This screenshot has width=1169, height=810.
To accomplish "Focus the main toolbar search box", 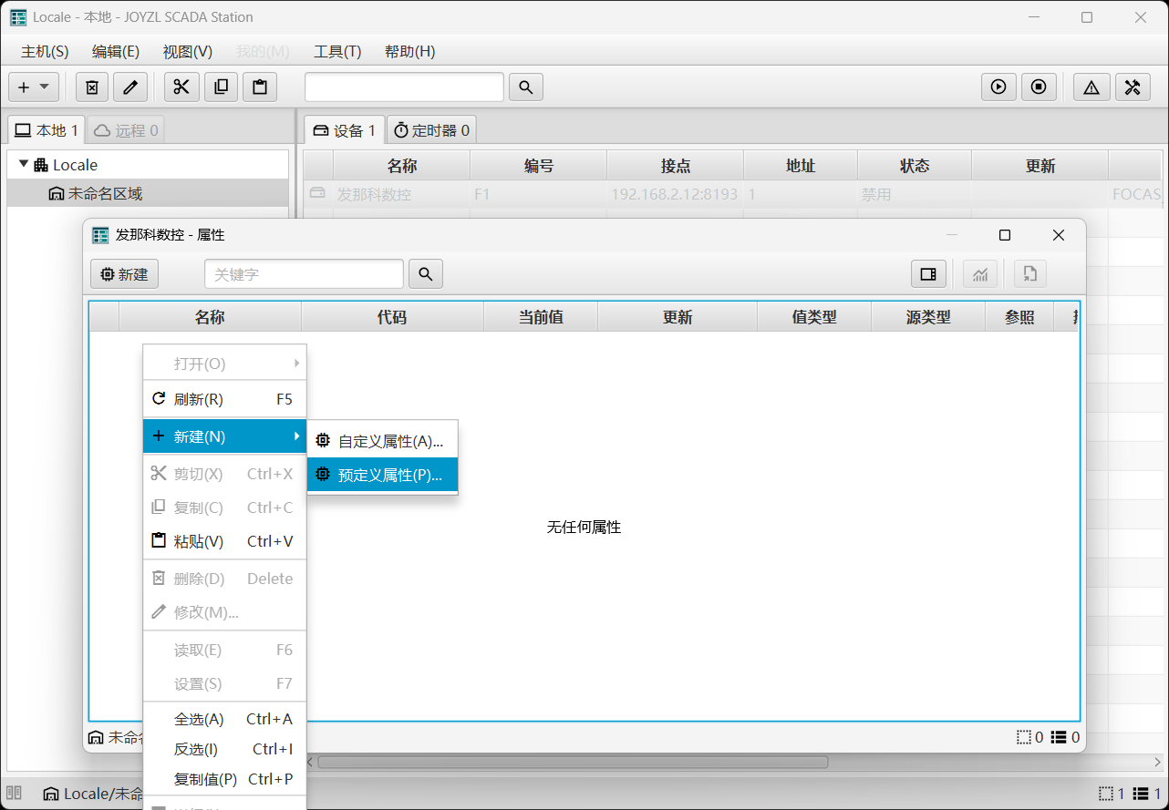I will click(404, 87).
